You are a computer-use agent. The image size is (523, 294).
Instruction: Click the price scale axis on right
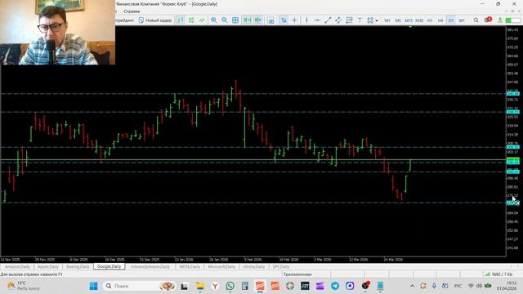(x=514, y=140)
